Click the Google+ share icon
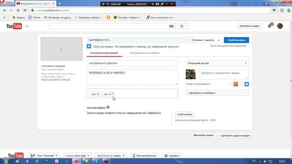 pyautogui.click(x=236, y=84)
